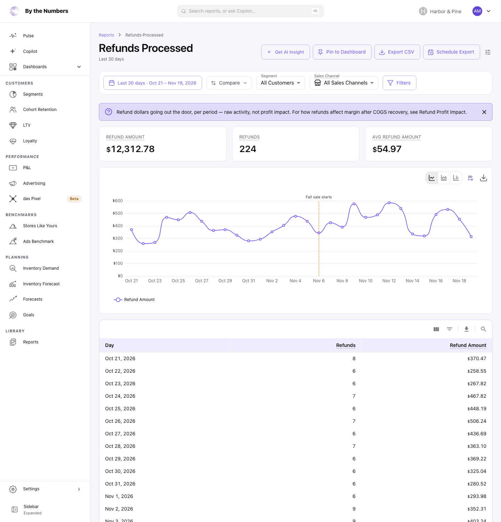
Task: Filter the table rows
Action: (450, 329)
